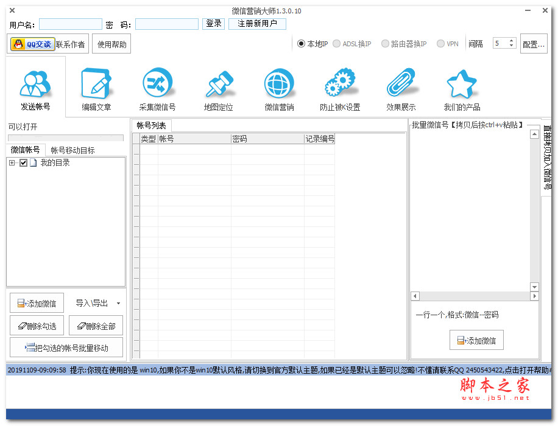Viewport: 558px width, 426px height.
Task: Increase the 间隔 interval value
Action: tap(511, 41)
